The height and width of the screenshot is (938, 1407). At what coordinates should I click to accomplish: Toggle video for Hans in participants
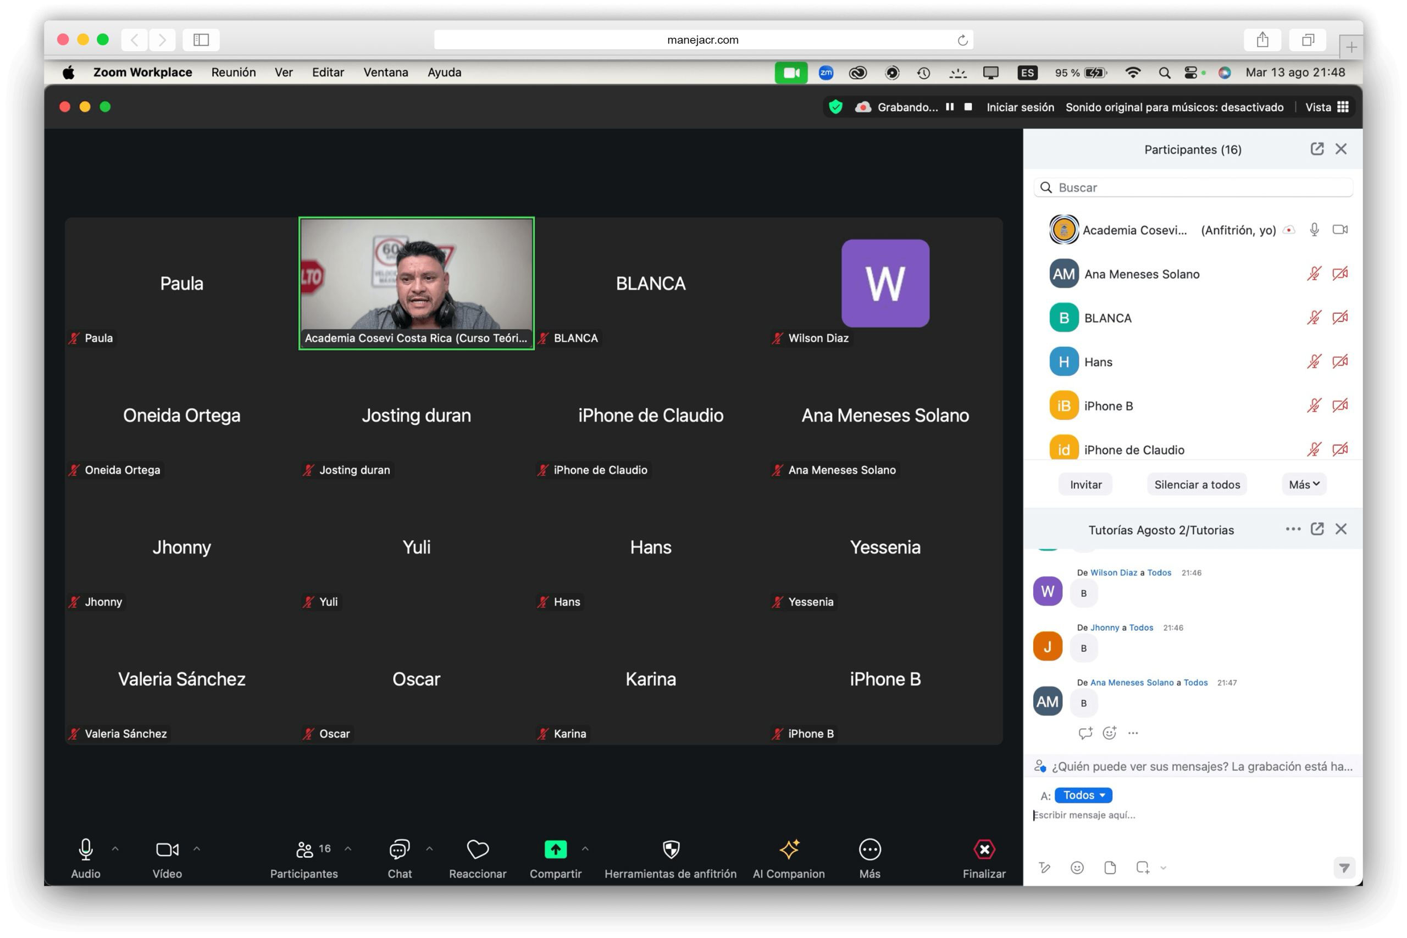point(1340,362)
